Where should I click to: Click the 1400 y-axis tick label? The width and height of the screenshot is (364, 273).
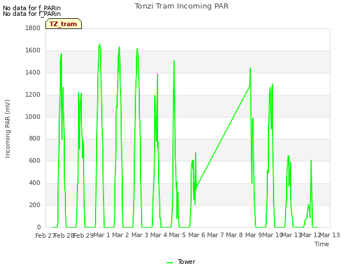pyautogui.click(x=33, y=73)
